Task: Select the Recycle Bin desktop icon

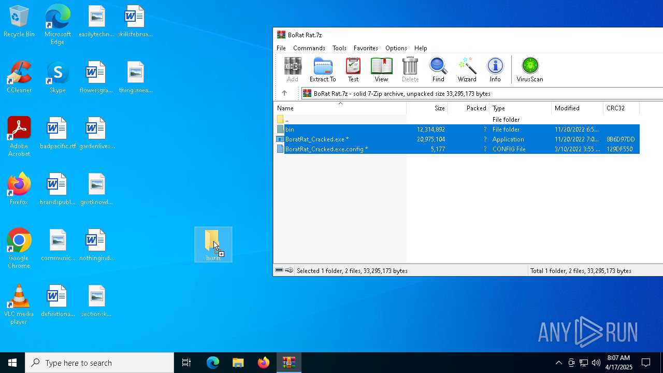Action: click(x=19, y=22)
